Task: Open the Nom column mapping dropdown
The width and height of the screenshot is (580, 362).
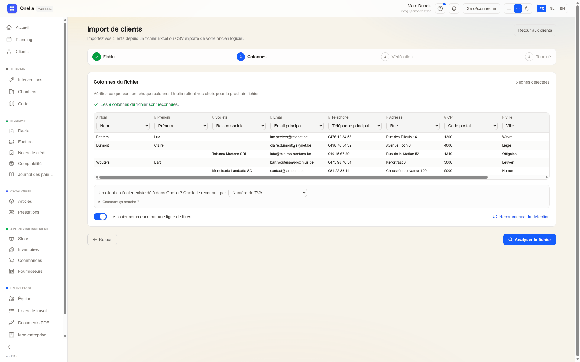Action: pyautogui.click(x=123, y=126)
